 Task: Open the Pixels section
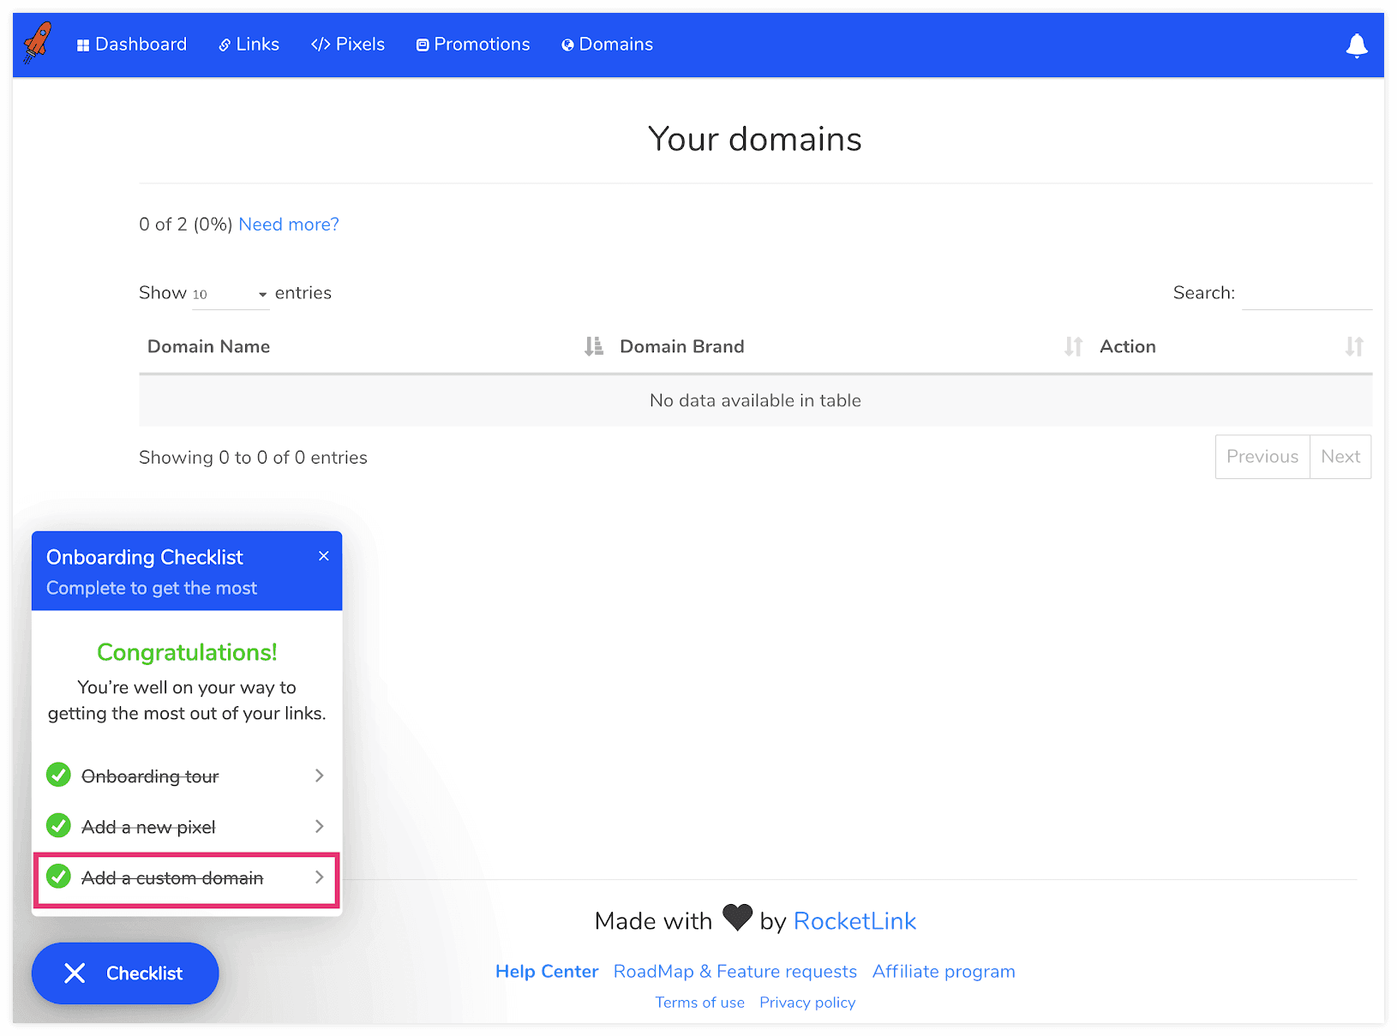(x=348, y=45)
